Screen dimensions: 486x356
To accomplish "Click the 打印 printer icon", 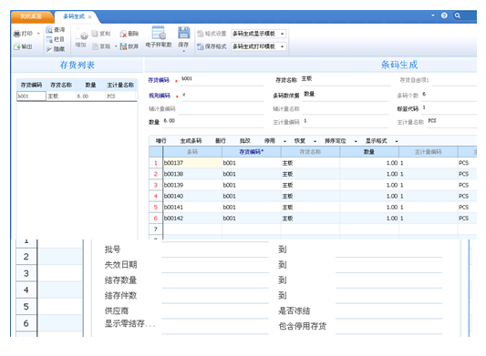I will 17,34.
